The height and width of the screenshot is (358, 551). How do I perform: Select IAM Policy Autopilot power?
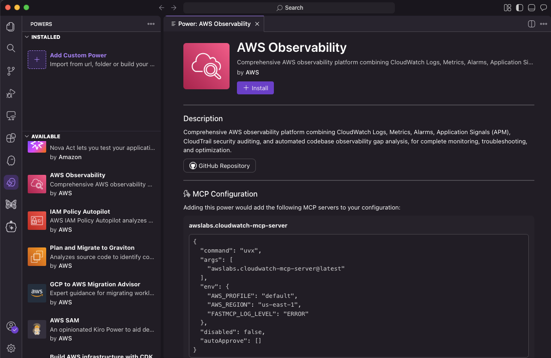91,220
